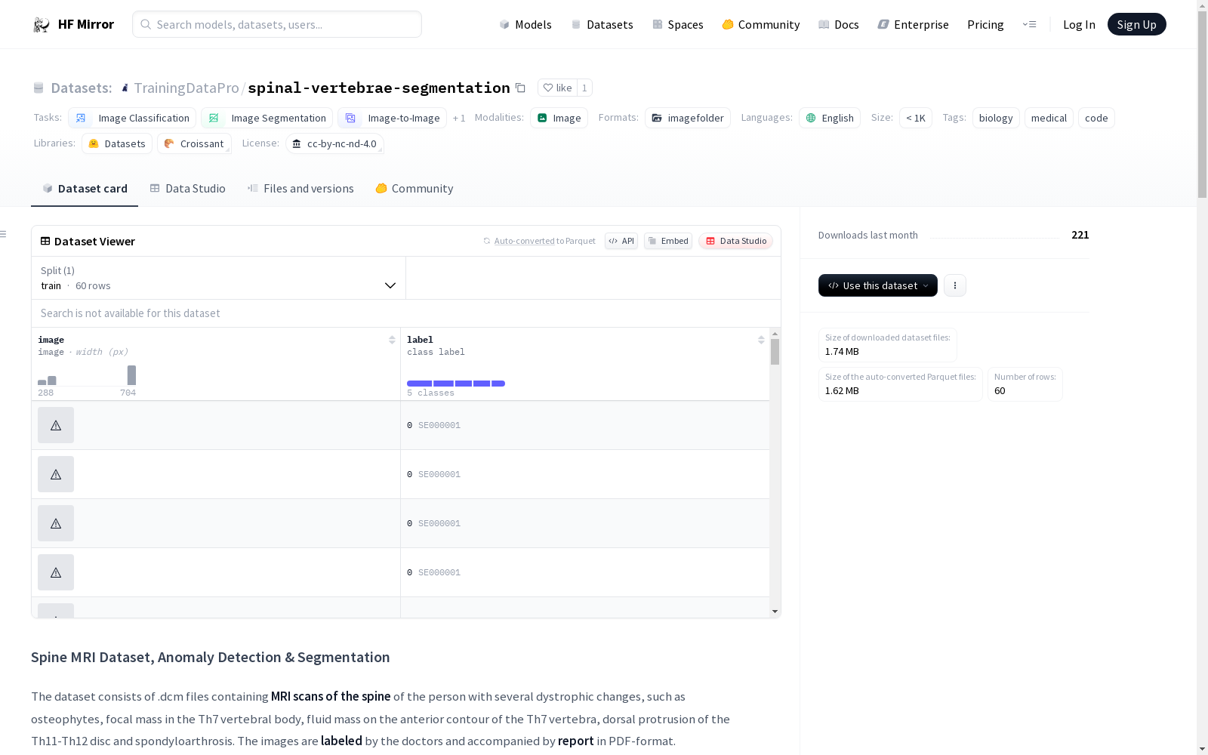
Task: Click the sort icon on label column
Action: pyautogui.click(x=761, y=340)
